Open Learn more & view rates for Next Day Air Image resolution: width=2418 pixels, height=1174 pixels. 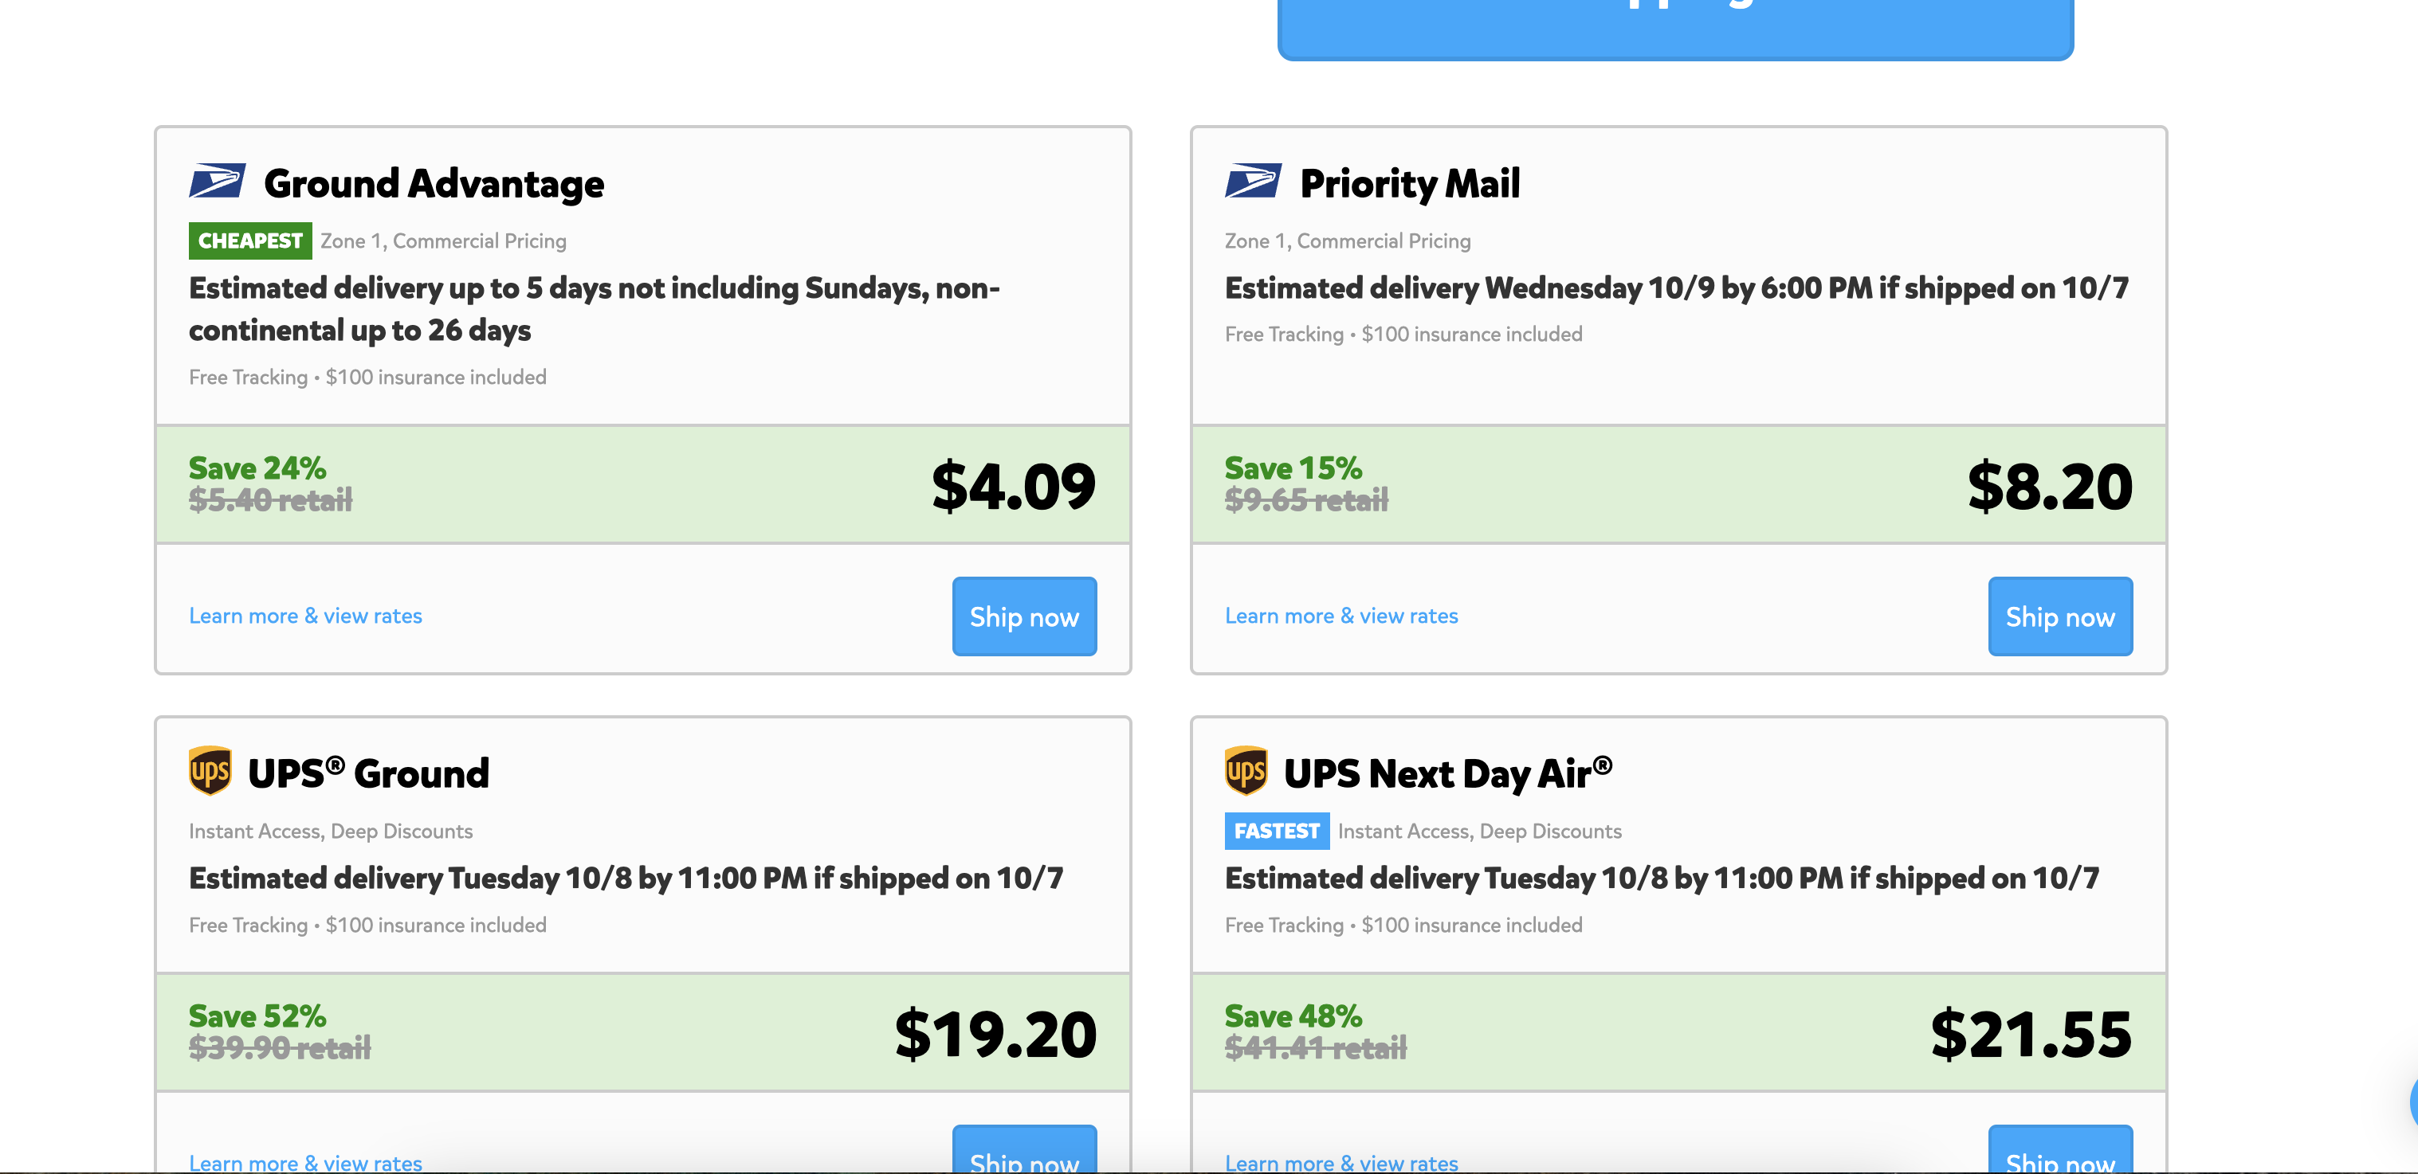point(1340,1162)
